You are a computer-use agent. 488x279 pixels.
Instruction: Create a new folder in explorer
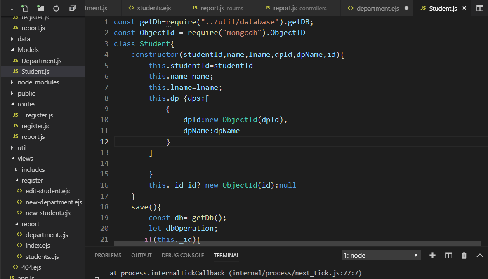coord(40,8)
